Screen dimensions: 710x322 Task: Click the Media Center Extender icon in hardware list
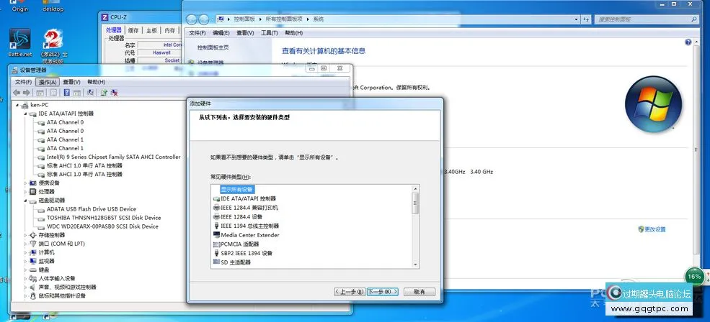pos(217,235)
